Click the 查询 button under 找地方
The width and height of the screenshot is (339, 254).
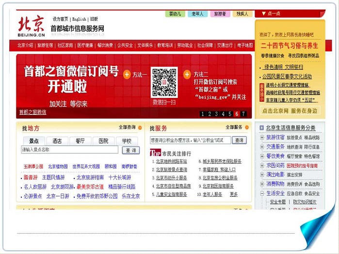130,150
